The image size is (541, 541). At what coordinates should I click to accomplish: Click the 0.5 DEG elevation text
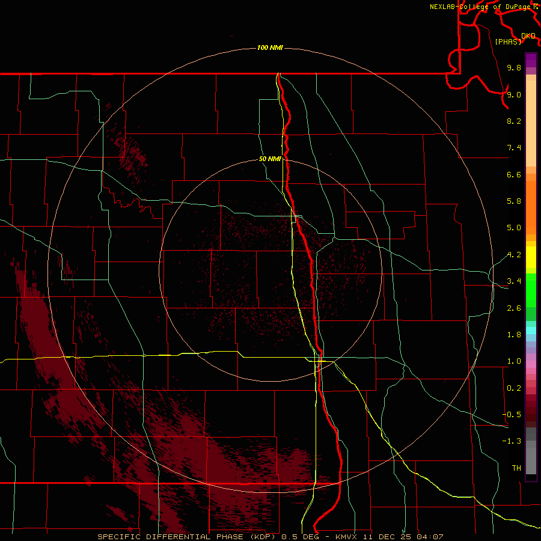click(299, 537)
